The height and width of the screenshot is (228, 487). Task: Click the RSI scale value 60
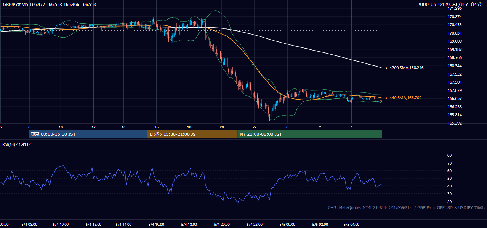(449, 171)
